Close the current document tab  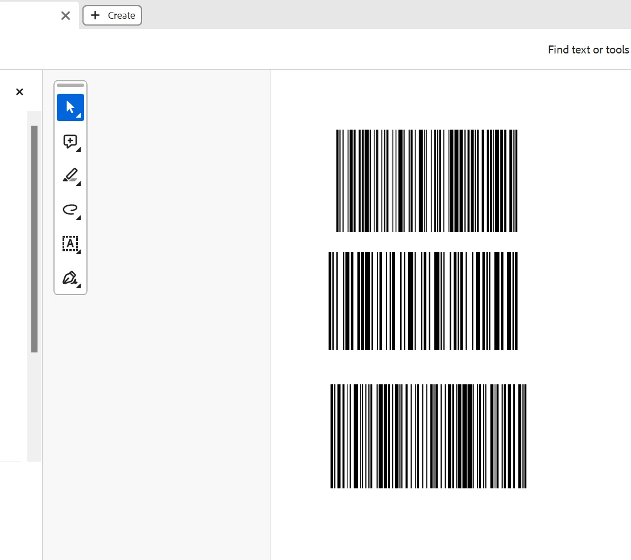click(65, 16)
